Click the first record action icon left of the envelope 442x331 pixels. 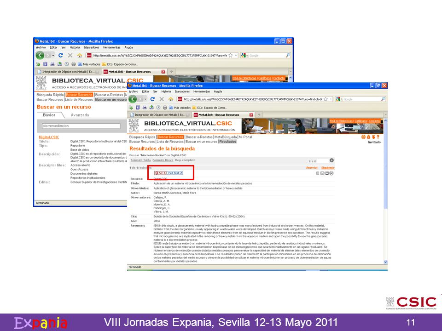318,173
